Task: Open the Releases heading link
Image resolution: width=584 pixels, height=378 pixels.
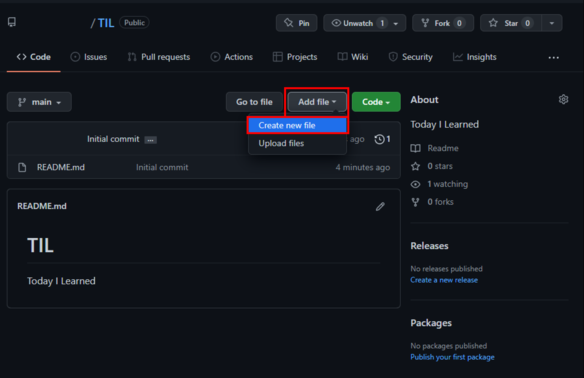Action: coord(430,246)
